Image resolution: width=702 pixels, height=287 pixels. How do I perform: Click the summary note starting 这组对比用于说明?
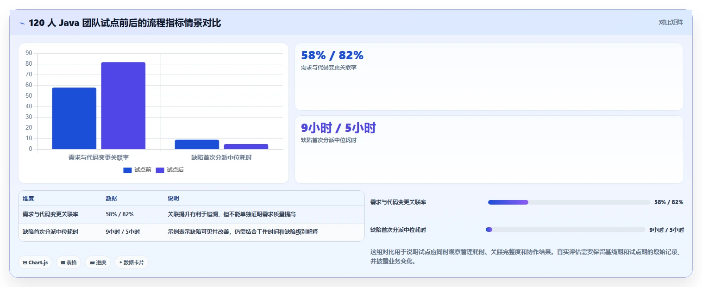pyautogui.click(x=526, y=256)
